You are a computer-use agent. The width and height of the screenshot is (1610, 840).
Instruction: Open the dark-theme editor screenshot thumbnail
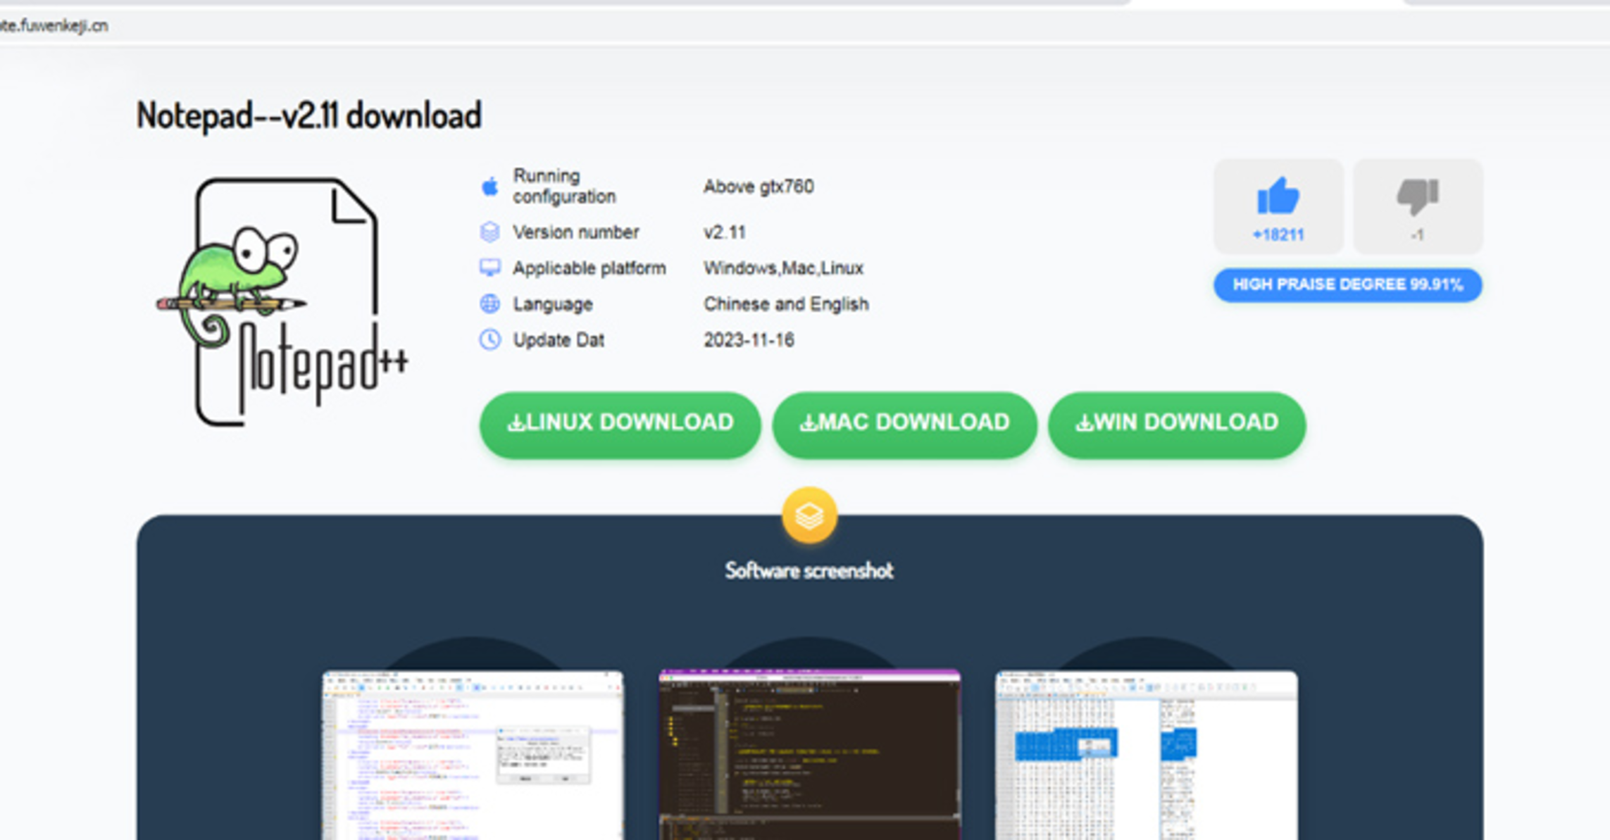coord(809,755)
